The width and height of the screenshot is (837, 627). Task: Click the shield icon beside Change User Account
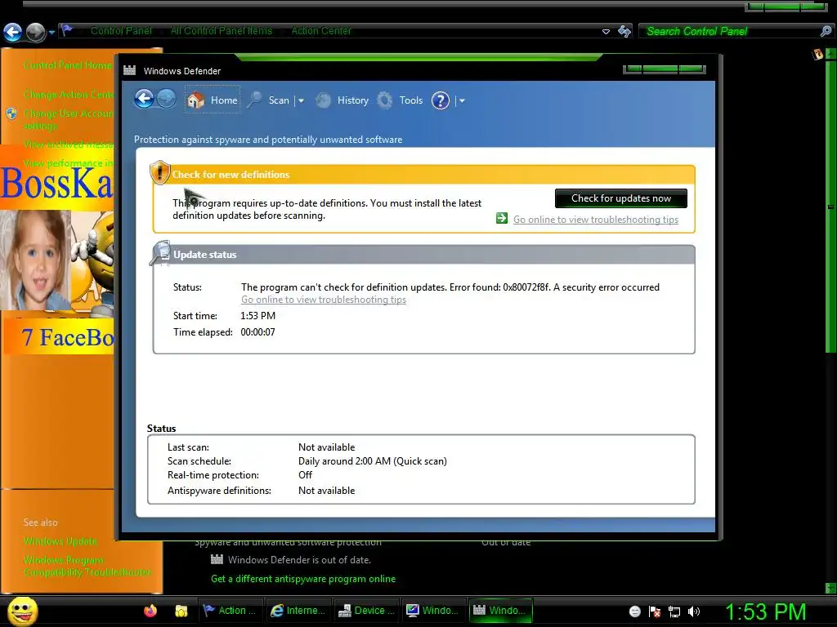click(11, 113)
